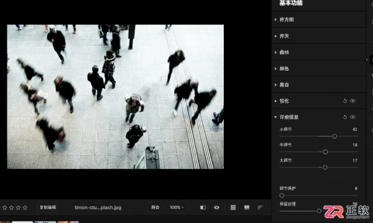Click the 小细节 value 42
Image resolution: width=373 pixels, height=223 pixels.
click(x=355, y=129)
